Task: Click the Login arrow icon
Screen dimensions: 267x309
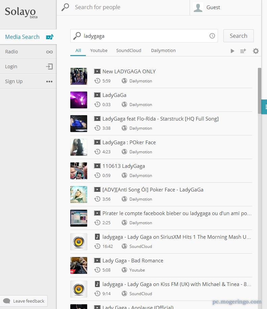Action: coord(49,67)
